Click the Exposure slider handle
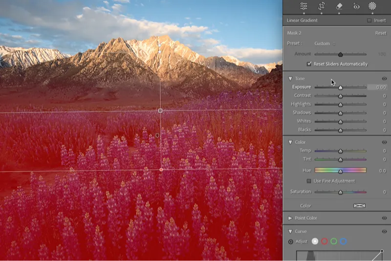 click(x=340, y=87)
